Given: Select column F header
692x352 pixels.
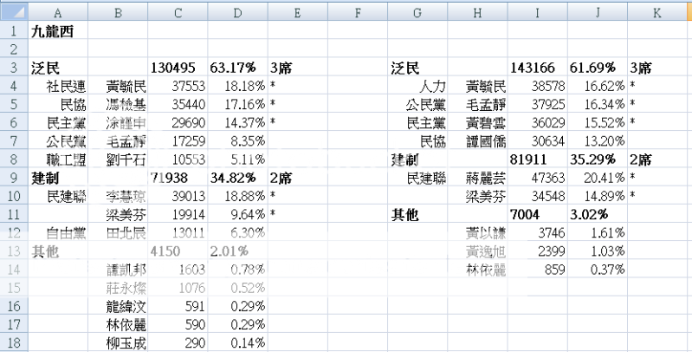Looking at the screenshot, I should (358, 12).
